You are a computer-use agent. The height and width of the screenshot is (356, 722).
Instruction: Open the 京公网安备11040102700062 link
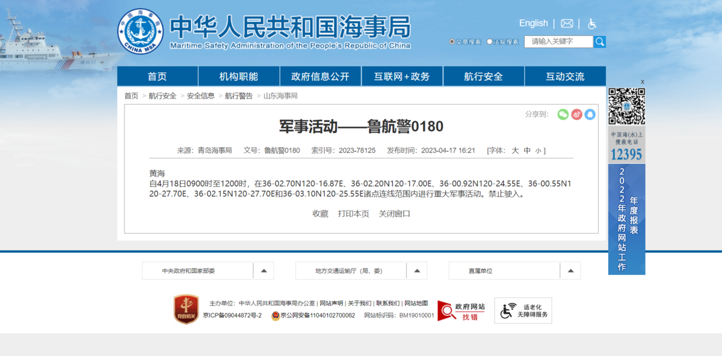tap(318, 315)
